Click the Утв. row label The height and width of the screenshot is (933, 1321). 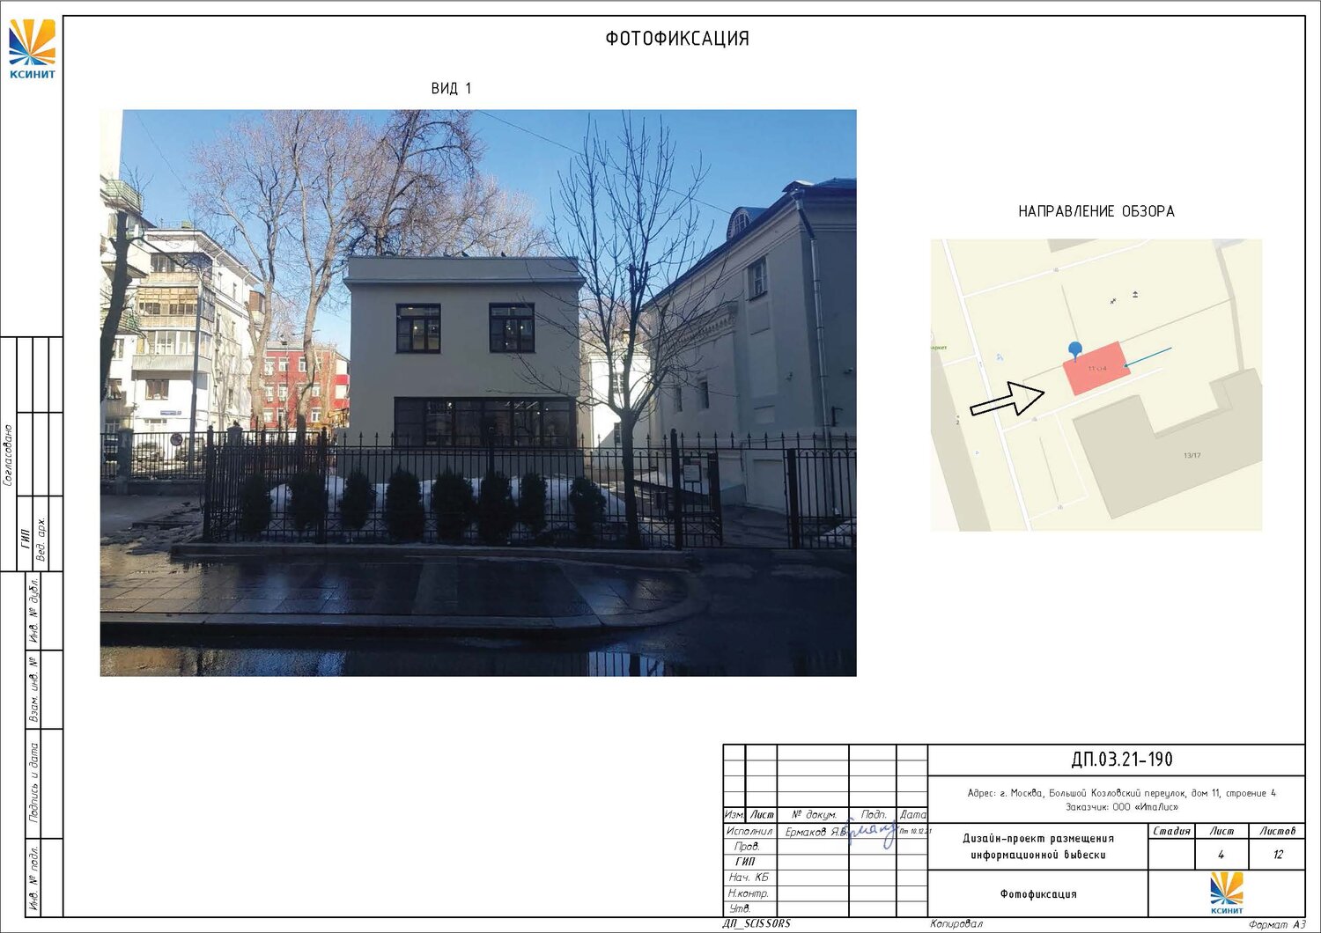pyautogui.click(x=740, y=908)
